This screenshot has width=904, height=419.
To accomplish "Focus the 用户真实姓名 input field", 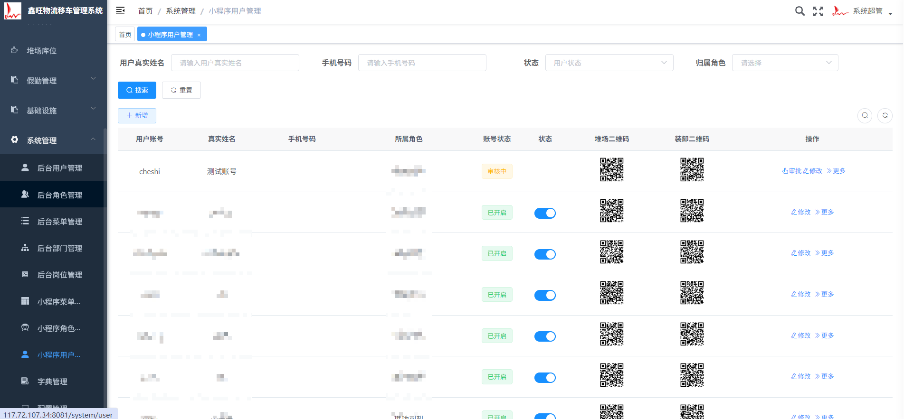I will click(235, 63).
